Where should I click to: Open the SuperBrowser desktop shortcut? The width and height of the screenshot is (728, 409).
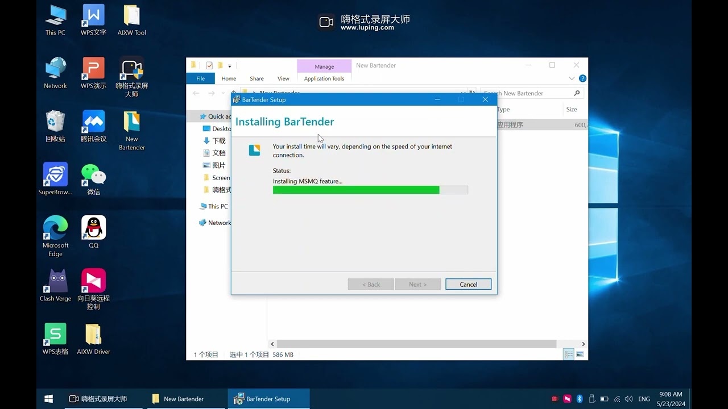(x=55, y=179)
